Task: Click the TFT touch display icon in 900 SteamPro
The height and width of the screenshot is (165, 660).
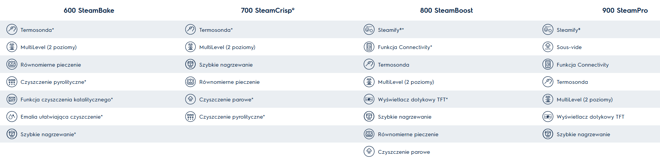Action: pos(548,117)
